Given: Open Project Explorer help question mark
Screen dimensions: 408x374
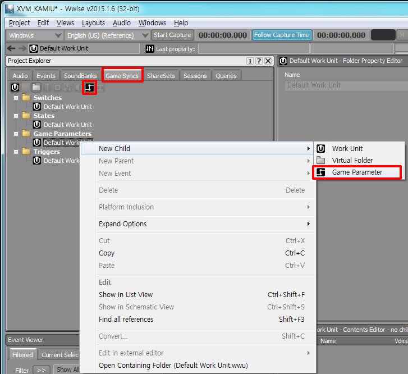Looking at the screenshot, I should 259,61.
